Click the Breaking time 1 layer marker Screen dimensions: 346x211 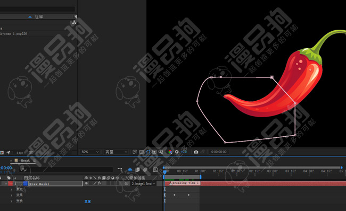pyautogui.click(x=185, y=183)
